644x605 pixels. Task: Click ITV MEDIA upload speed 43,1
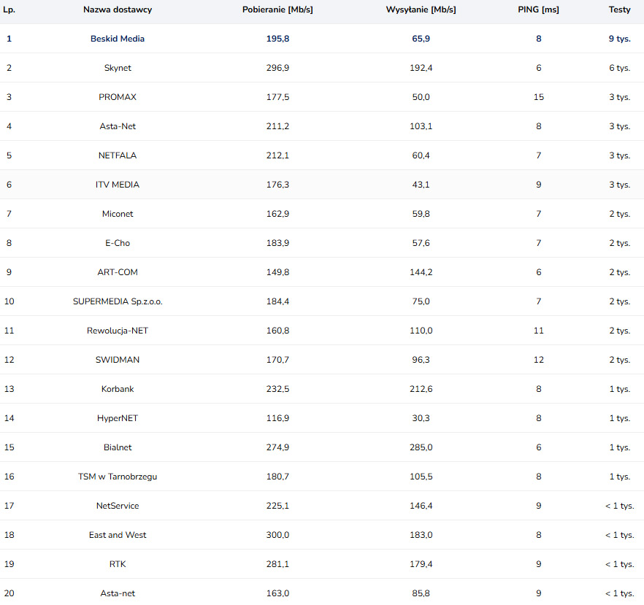pos(421,185)
